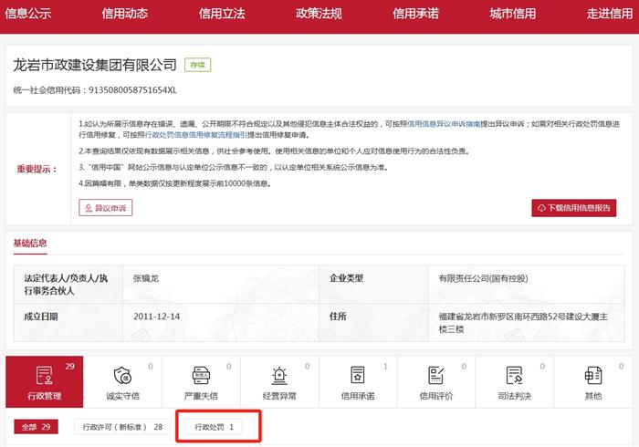Click the 行政管理 category icon
The image size is (639, 447).
(44, 375)
